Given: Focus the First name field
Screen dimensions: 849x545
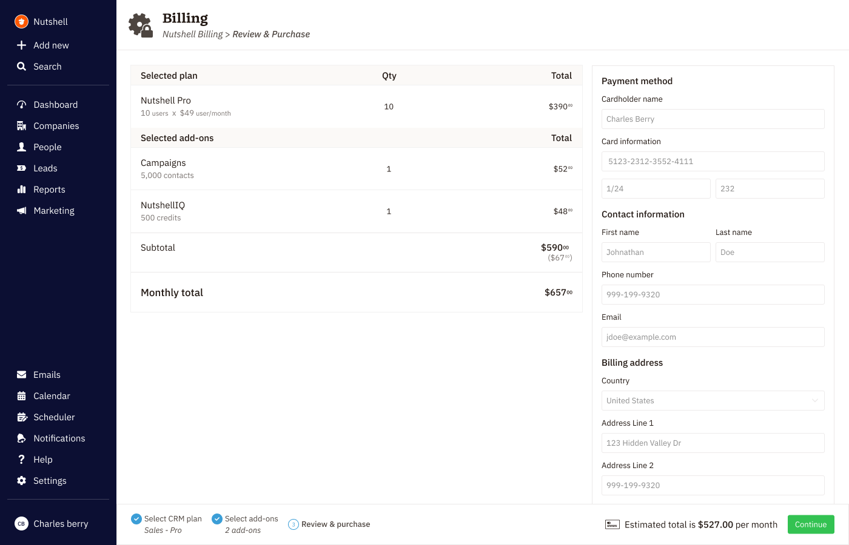Looking at the screenshot, I should pos(656,253).
